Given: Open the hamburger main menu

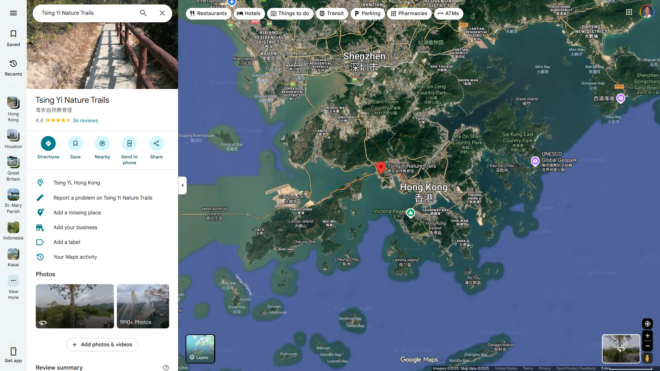Looking at the screenshot, I should point(13,13).
